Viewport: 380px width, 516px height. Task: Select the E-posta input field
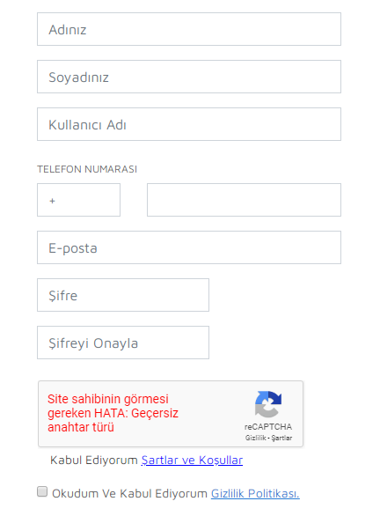point(189,247)
